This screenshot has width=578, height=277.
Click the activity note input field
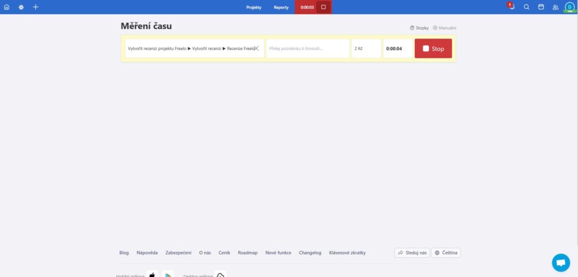pyautogui.click(x=308, y=48)
